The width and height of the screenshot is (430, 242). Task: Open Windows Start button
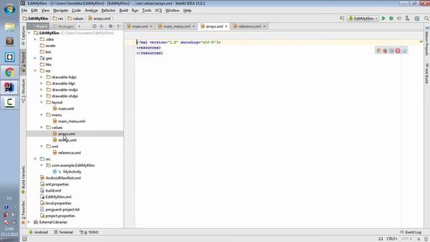[x=9, y=9]
